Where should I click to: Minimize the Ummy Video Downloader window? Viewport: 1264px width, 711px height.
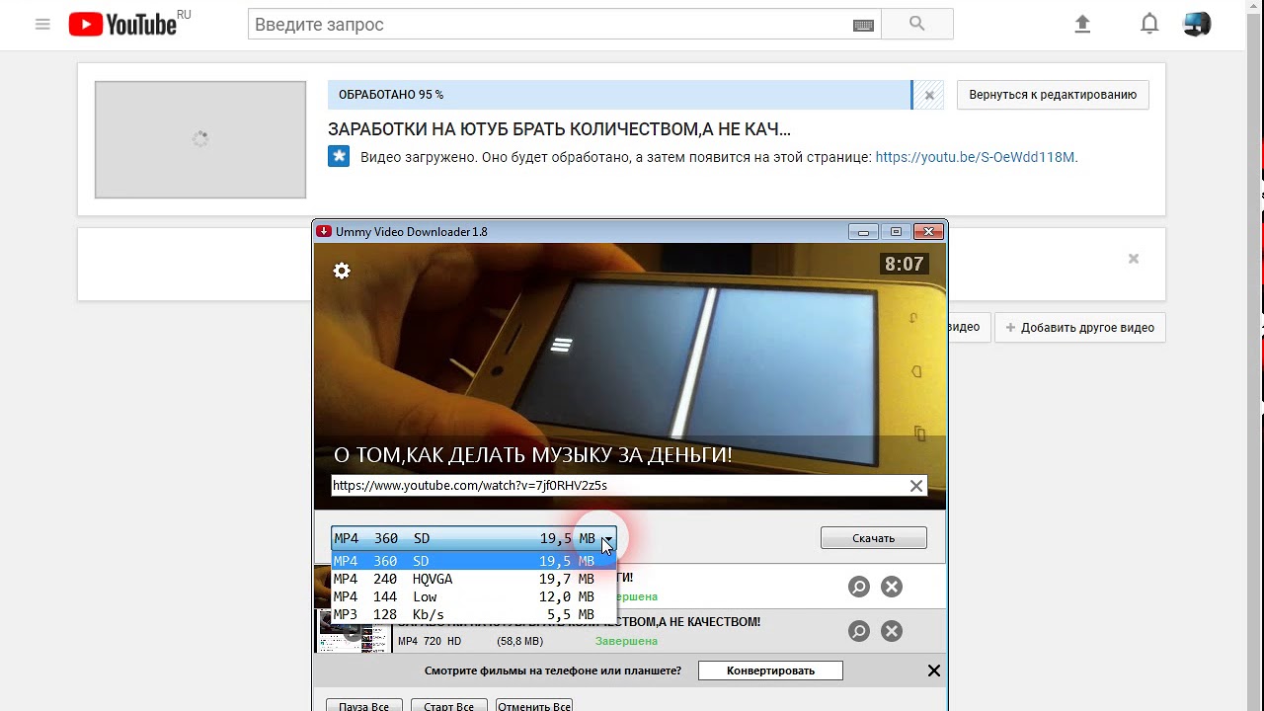(x=863, y=232)
